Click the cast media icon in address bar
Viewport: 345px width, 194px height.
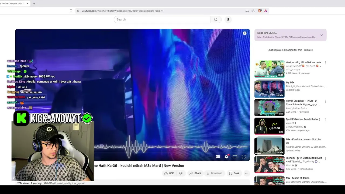(x=247, y=11)
